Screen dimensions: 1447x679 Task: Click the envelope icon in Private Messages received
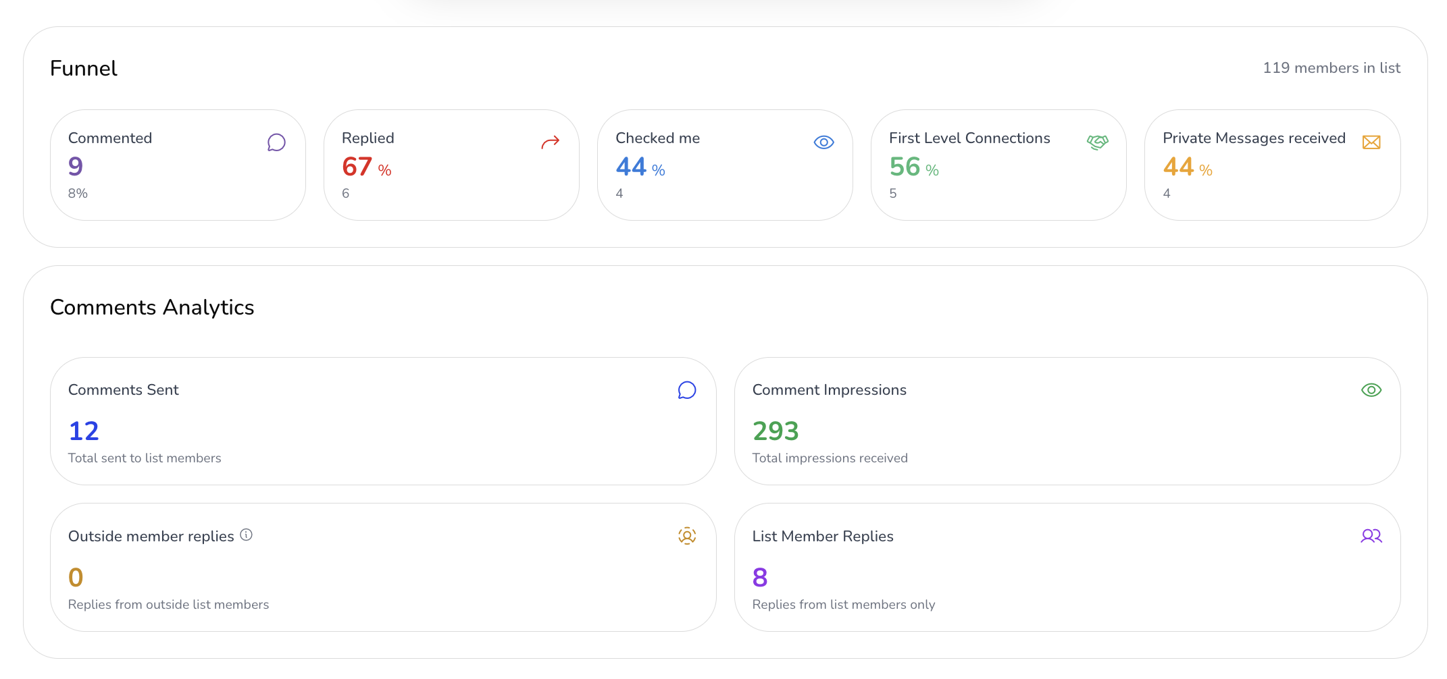click(x=1371, y=142)
